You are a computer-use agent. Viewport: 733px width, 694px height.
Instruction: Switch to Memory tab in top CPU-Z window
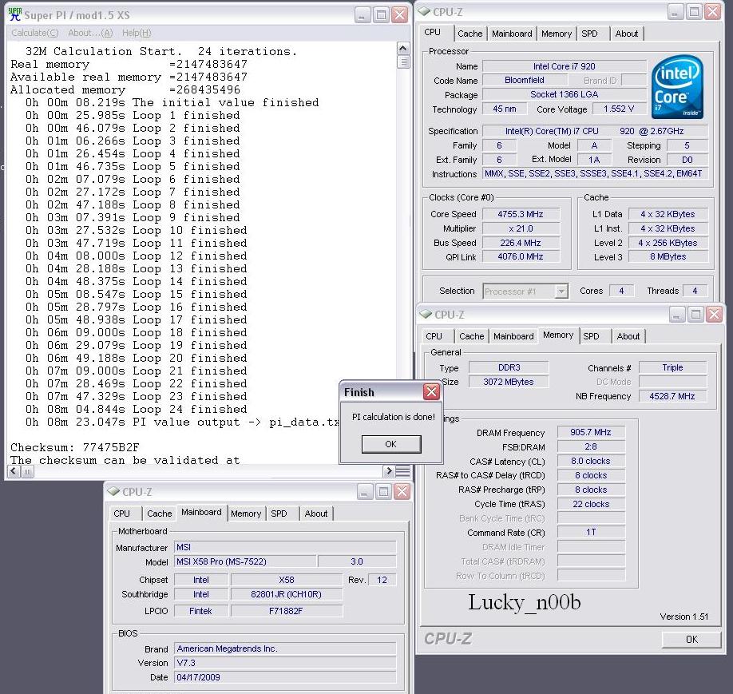tap(557, 34)
